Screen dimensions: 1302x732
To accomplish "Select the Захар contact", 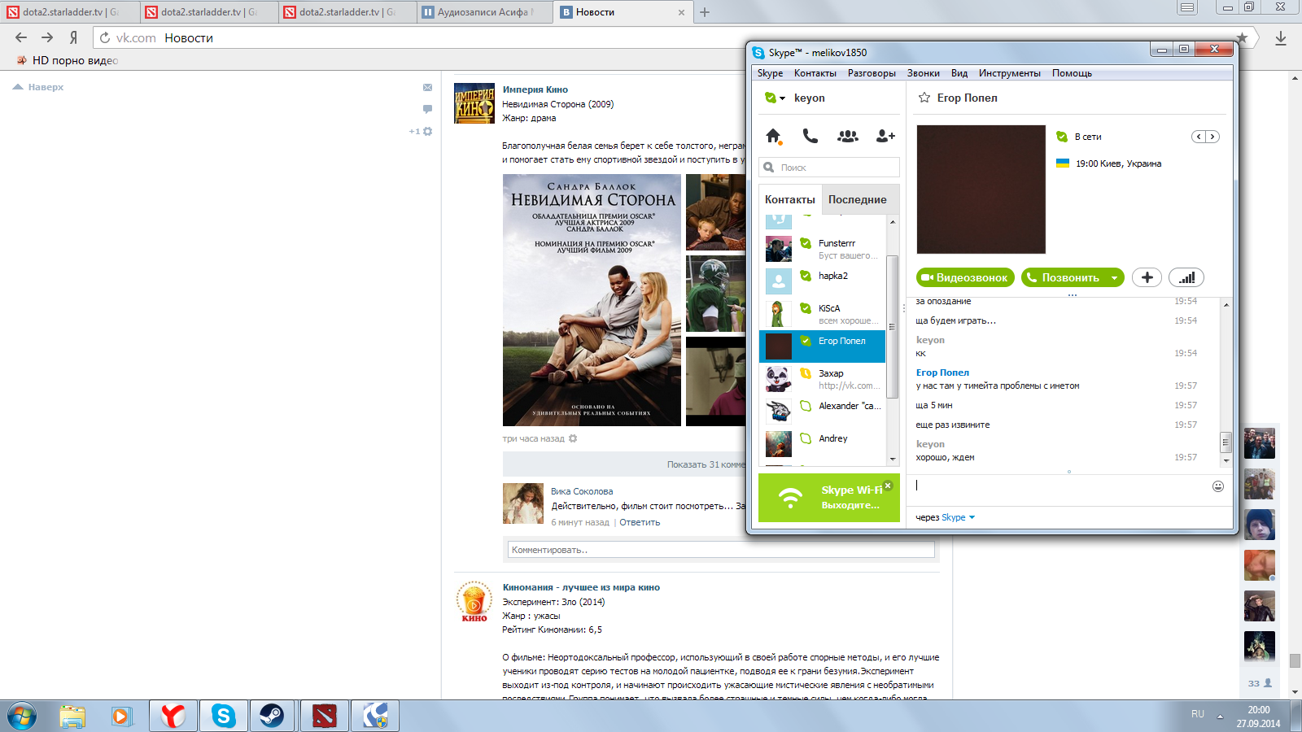I will 822,379.
